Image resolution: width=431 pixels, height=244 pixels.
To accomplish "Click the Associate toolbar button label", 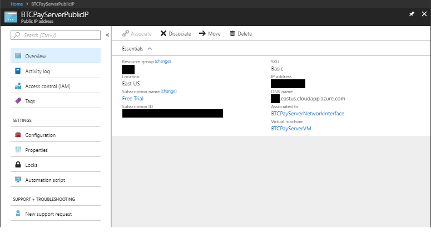I will [x=141, y=34].
